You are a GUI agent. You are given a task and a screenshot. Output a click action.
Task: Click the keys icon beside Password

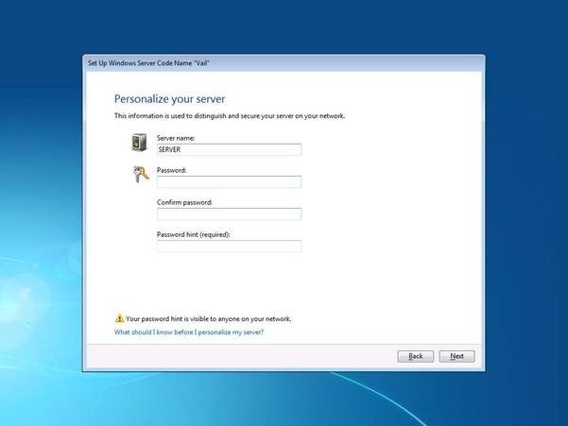coord(141,175)
